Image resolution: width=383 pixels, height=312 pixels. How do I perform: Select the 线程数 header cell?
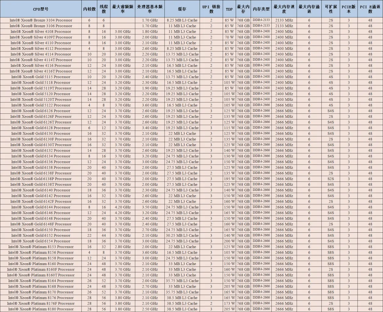point(104,9)
